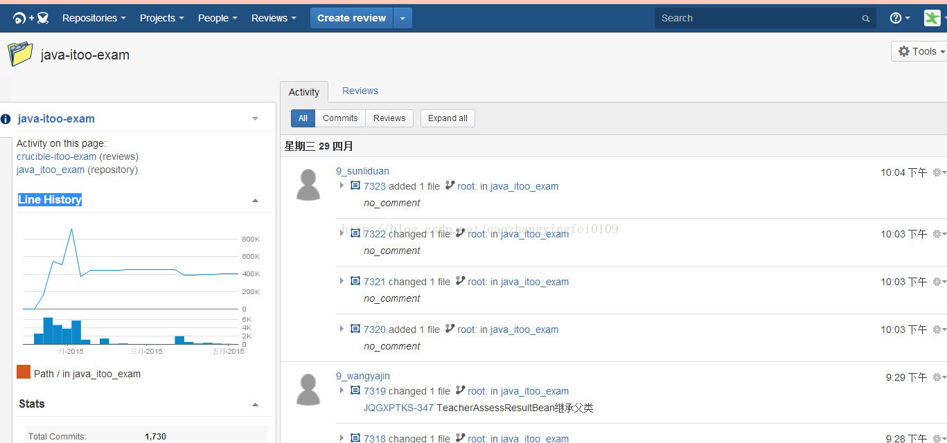Open changeset 7320 link
The image size is (947, 443).
375,329
